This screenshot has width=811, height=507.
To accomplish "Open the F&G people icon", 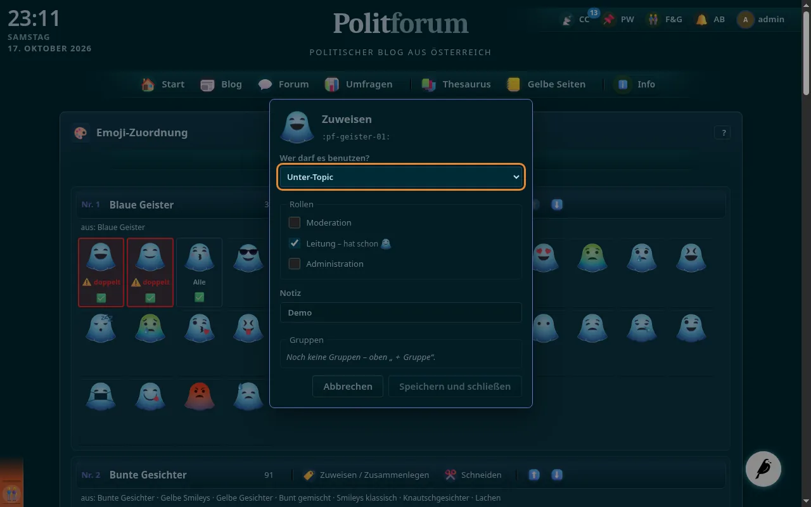I will (653, 20).
